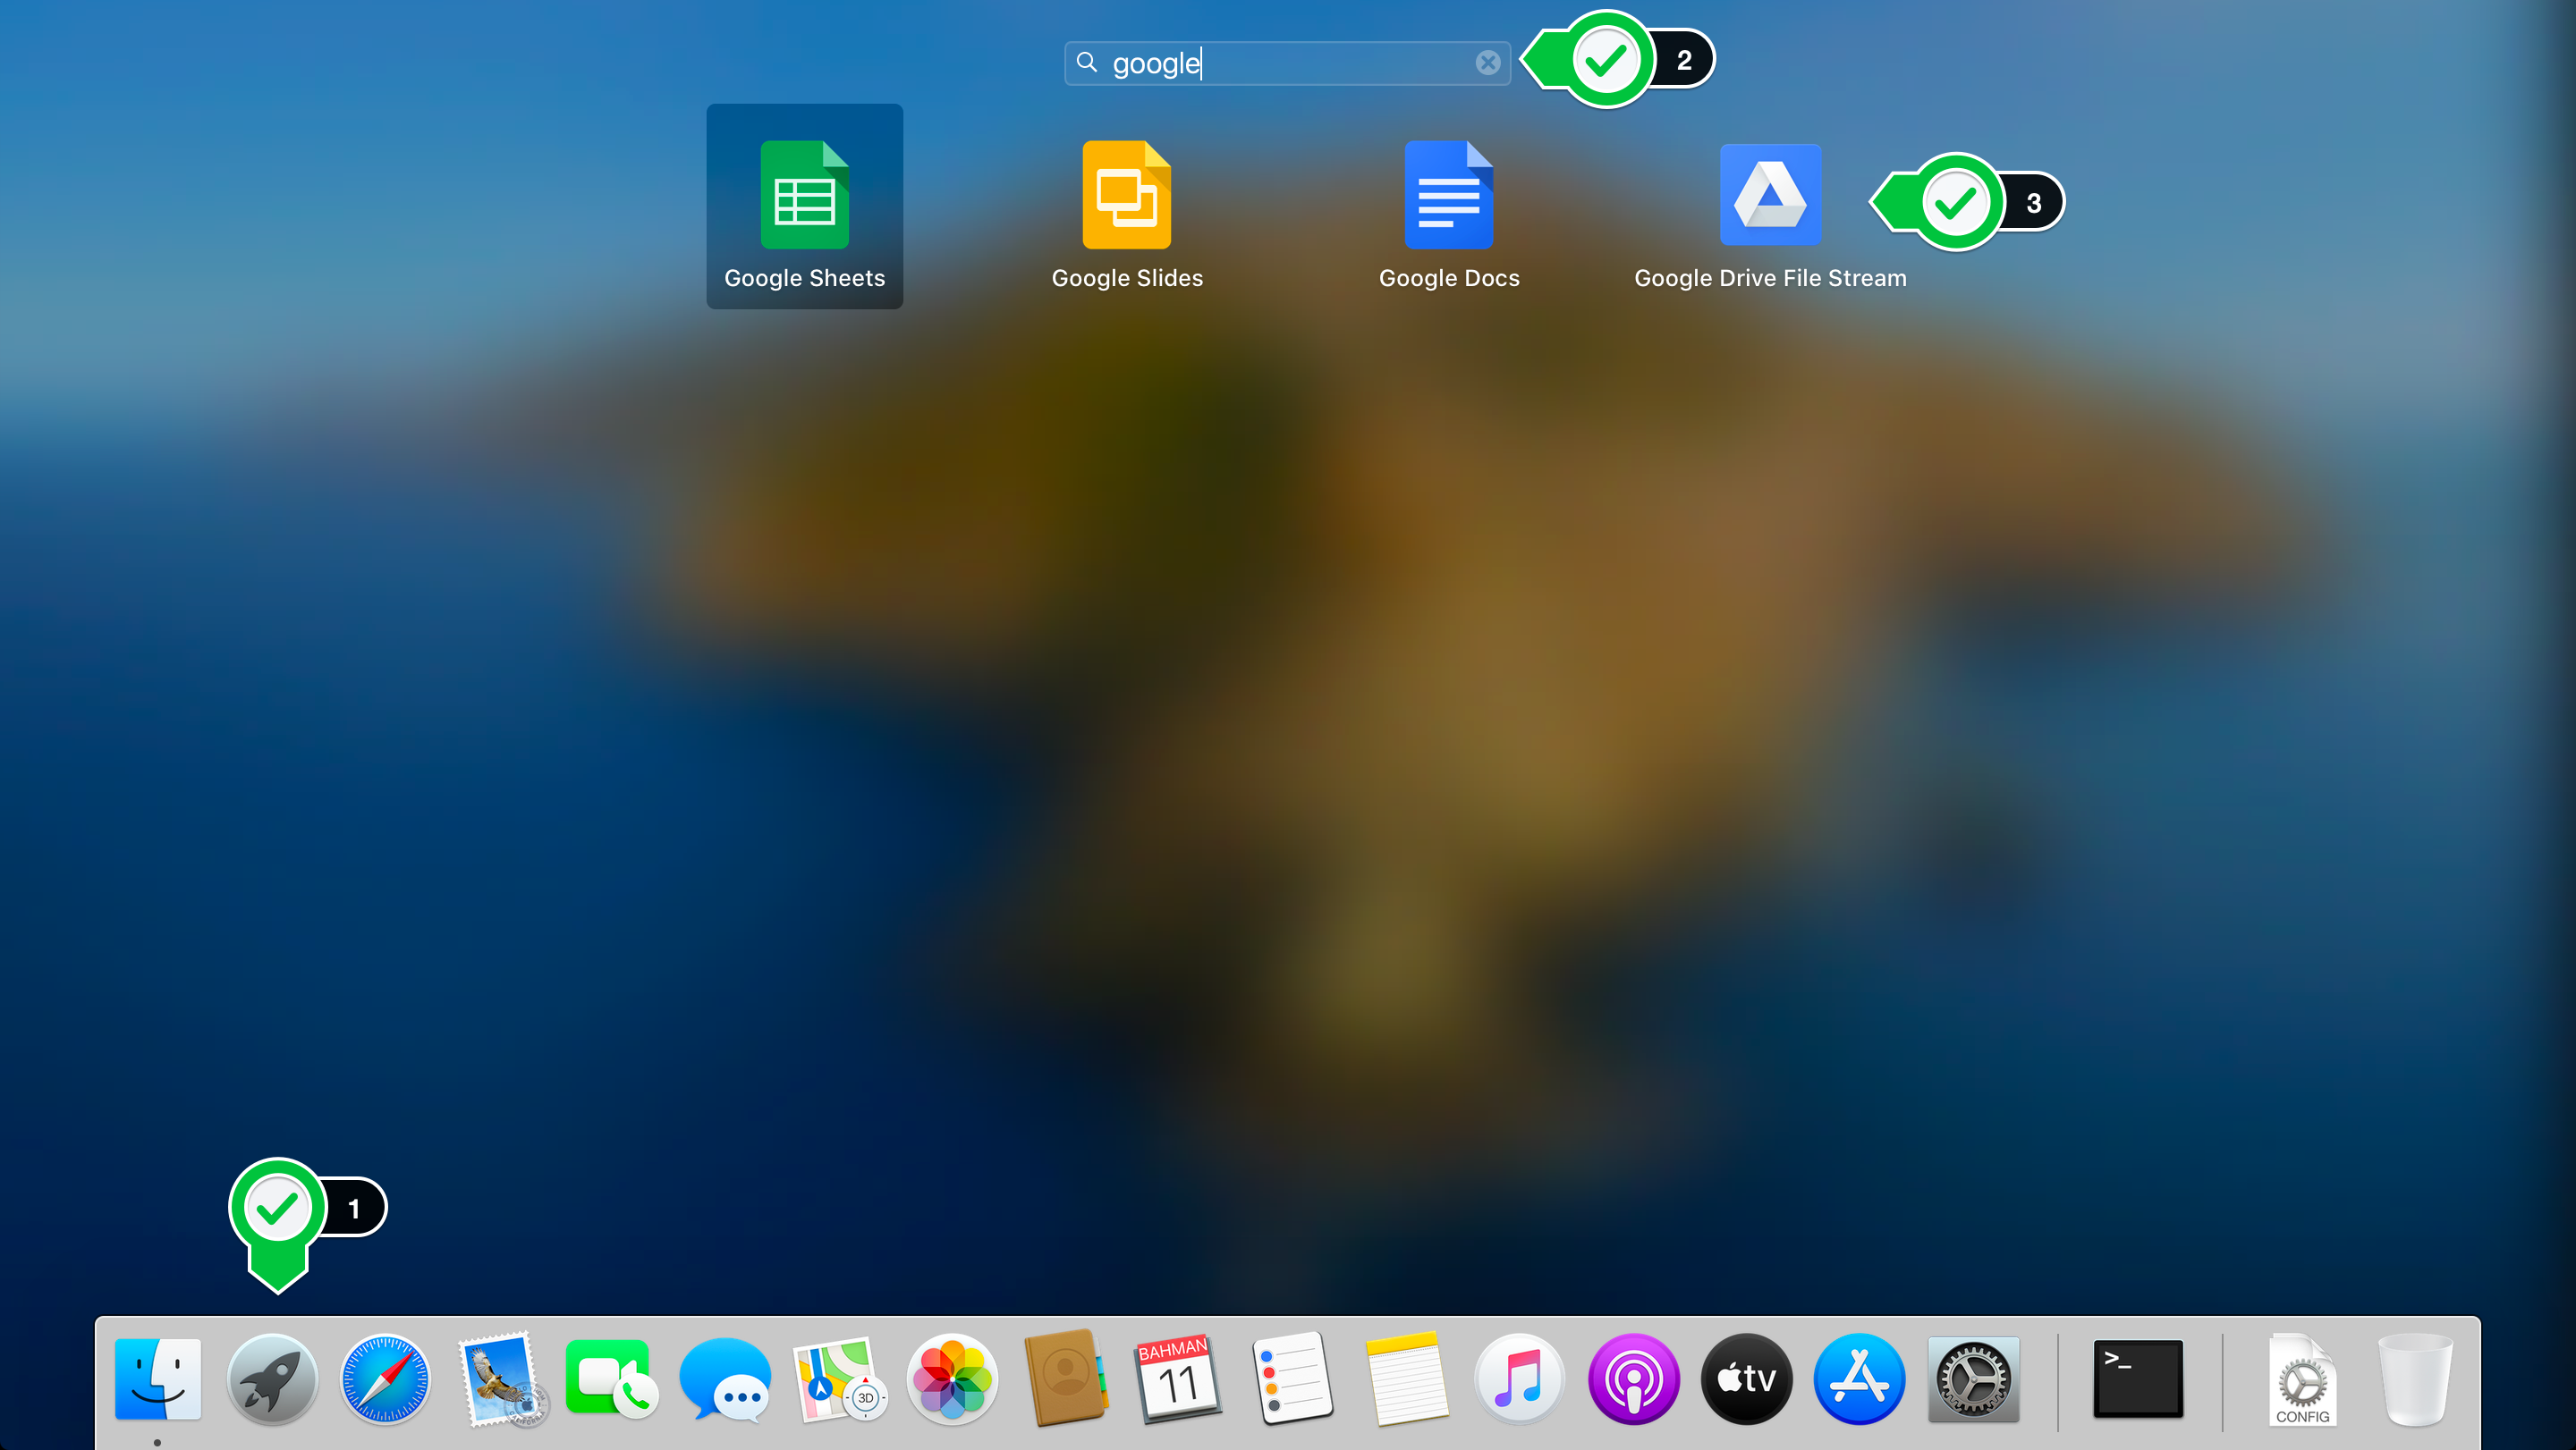Open the Google Sheets app

[804, 196]
